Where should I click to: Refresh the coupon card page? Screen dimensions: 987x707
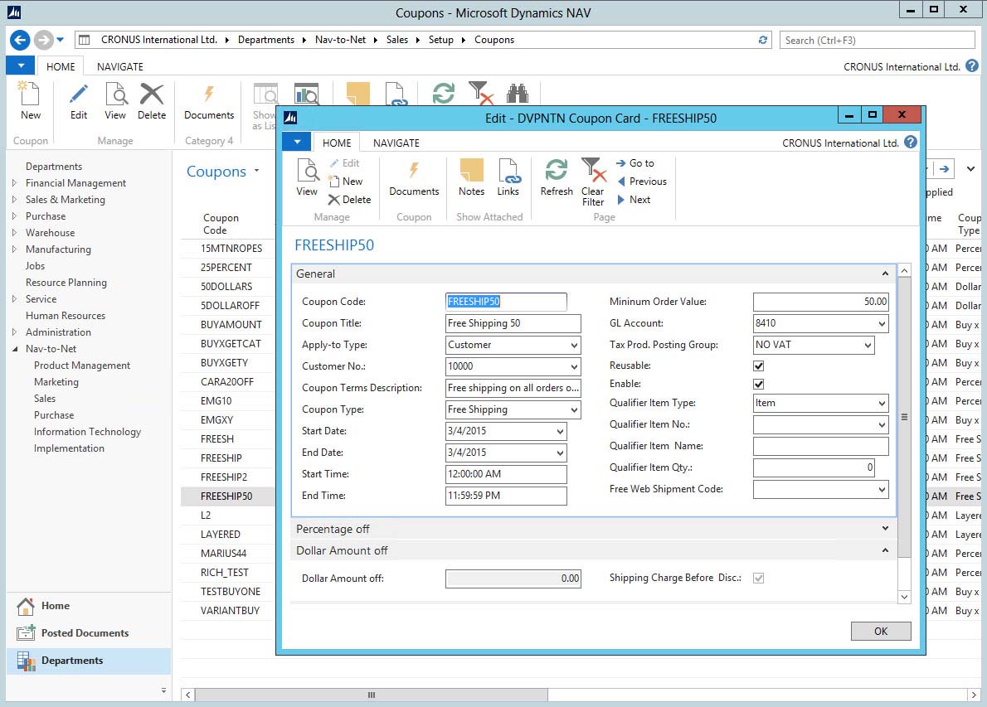pos(556,178)
